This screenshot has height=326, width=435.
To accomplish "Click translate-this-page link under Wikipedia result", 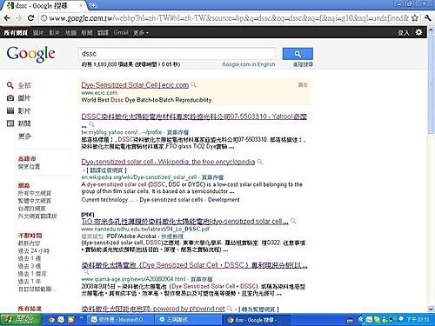I will pos(106,170).
